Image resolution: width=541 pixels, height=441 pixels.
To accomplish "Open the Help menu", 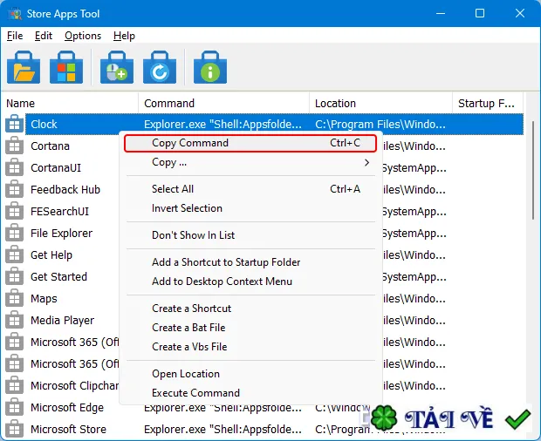I will (x=124, y=36).
